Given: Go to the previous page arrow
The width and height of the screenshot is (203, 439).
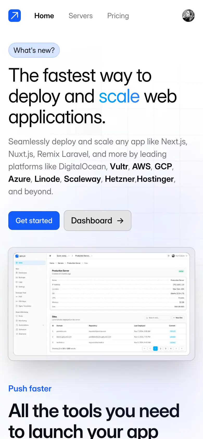Looking at the screenshot, I should (x=150, y=348).
